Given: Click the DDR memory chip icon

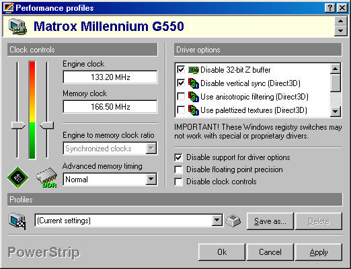Looking at the screenshot, I should coord(46,178).
